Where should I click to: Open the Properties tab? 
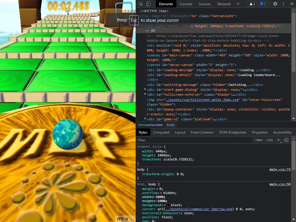coord(260,132)
